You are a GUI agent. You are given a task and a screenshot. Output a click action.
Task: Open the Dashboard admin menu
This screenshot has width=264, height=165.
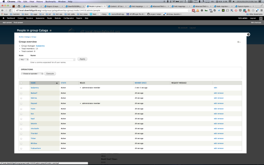click(x=11, y=18)
